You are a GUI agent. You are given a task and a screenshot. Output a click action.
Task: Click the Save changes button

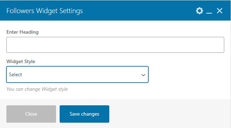point(84,114)
